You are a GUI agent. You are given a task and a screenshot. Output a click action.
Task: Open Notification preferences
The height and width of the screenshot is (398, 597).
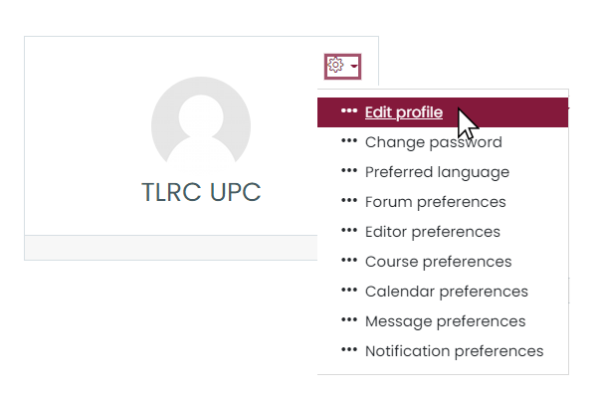455,351
